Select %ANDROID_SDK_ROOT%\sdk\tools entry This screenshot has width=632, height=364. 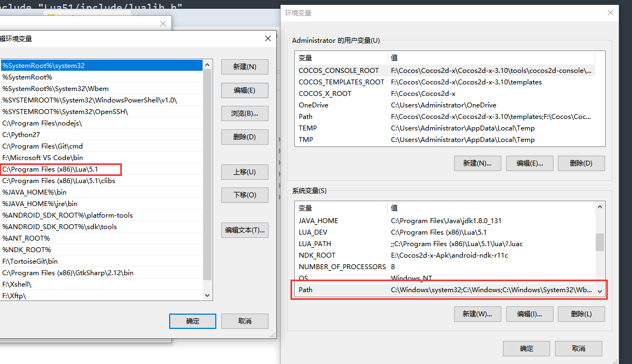[x=102, y=227]
